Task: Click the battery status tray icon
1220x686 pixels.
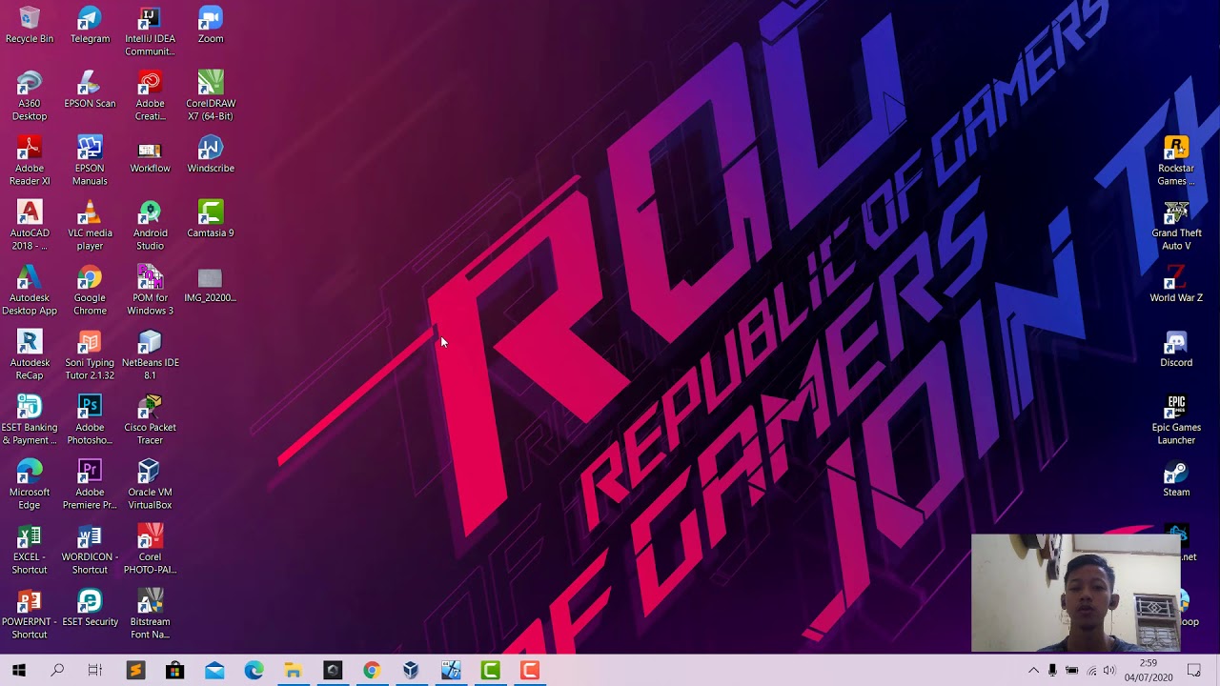Action: (x=1071, y=671)
